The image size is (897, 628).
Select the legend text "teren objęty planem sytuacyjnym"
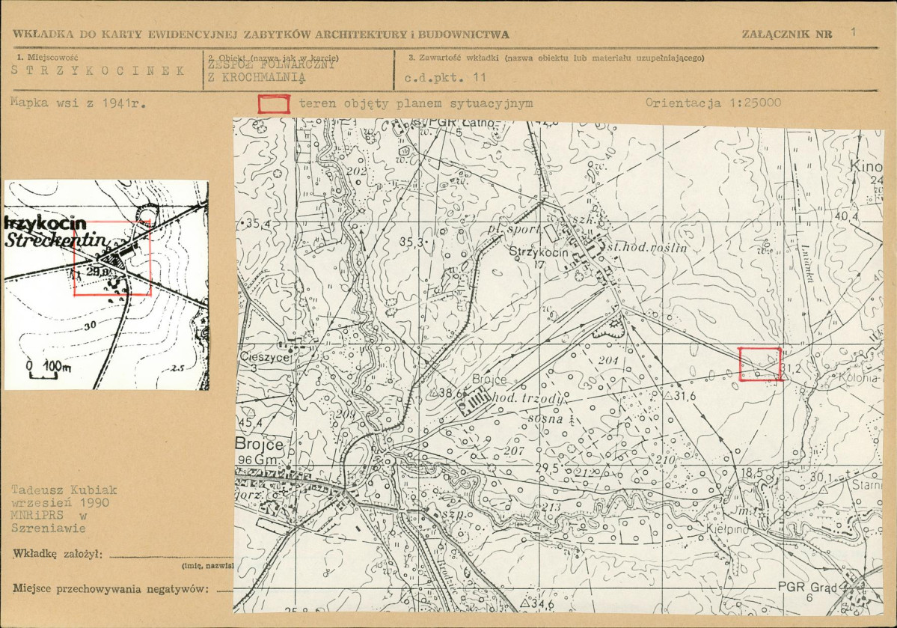point(416,103)
